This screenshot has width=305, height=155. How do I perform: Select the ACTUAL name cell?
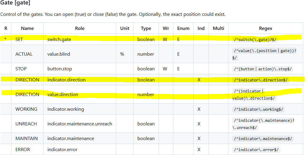coord(24,54)
